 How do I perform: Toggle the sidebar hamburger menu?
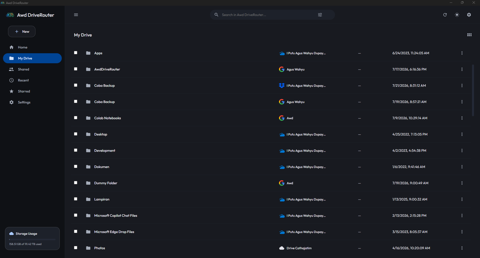point(76,15)
